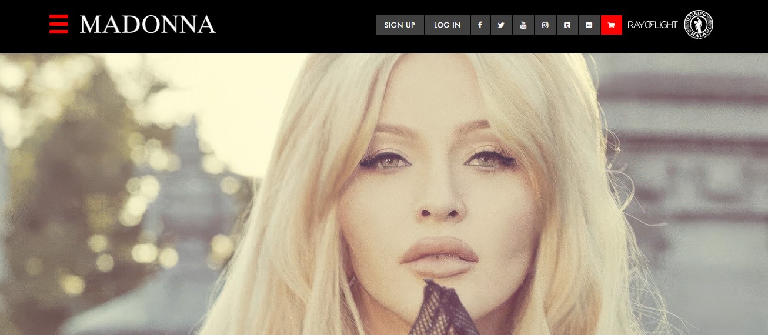The width and height of the screenshot is (768, 335).
Task: Visit the Flickr photos icon
Action: [x=589, y=25]
